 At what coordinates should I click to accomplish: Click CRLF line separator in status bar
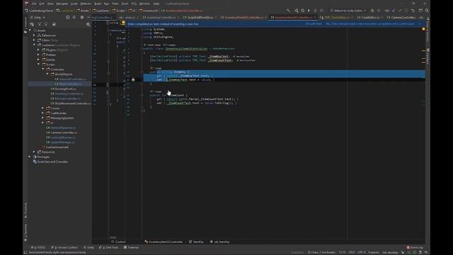351,252
